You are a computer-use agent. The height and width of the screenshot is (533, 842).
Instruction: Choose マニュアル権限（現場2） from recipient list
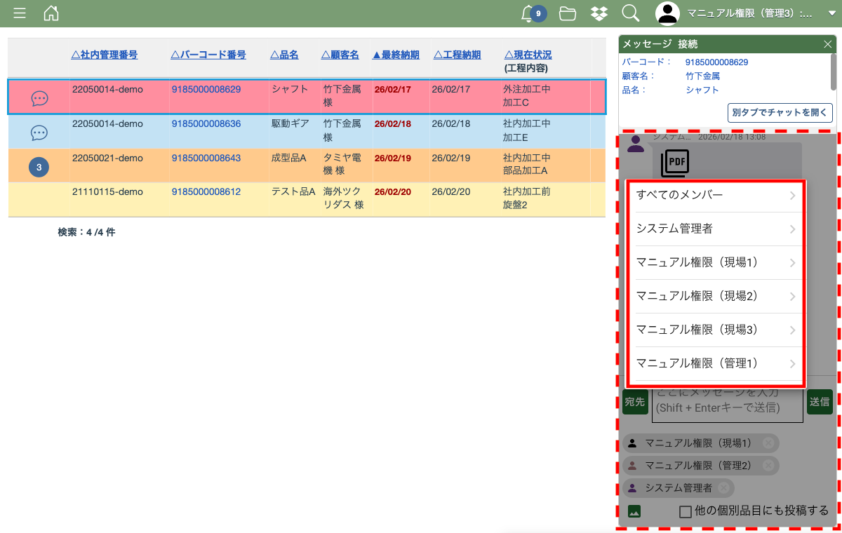click(x=716, y=296)
